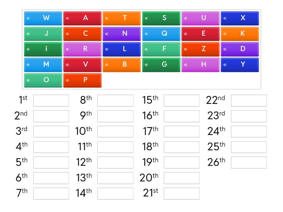Play audio for the letter T tile

(108, 18)
